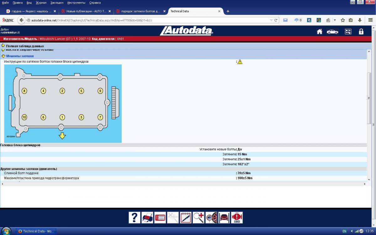
Task: Click the printer icon to print data
Action: coord(147,217)
